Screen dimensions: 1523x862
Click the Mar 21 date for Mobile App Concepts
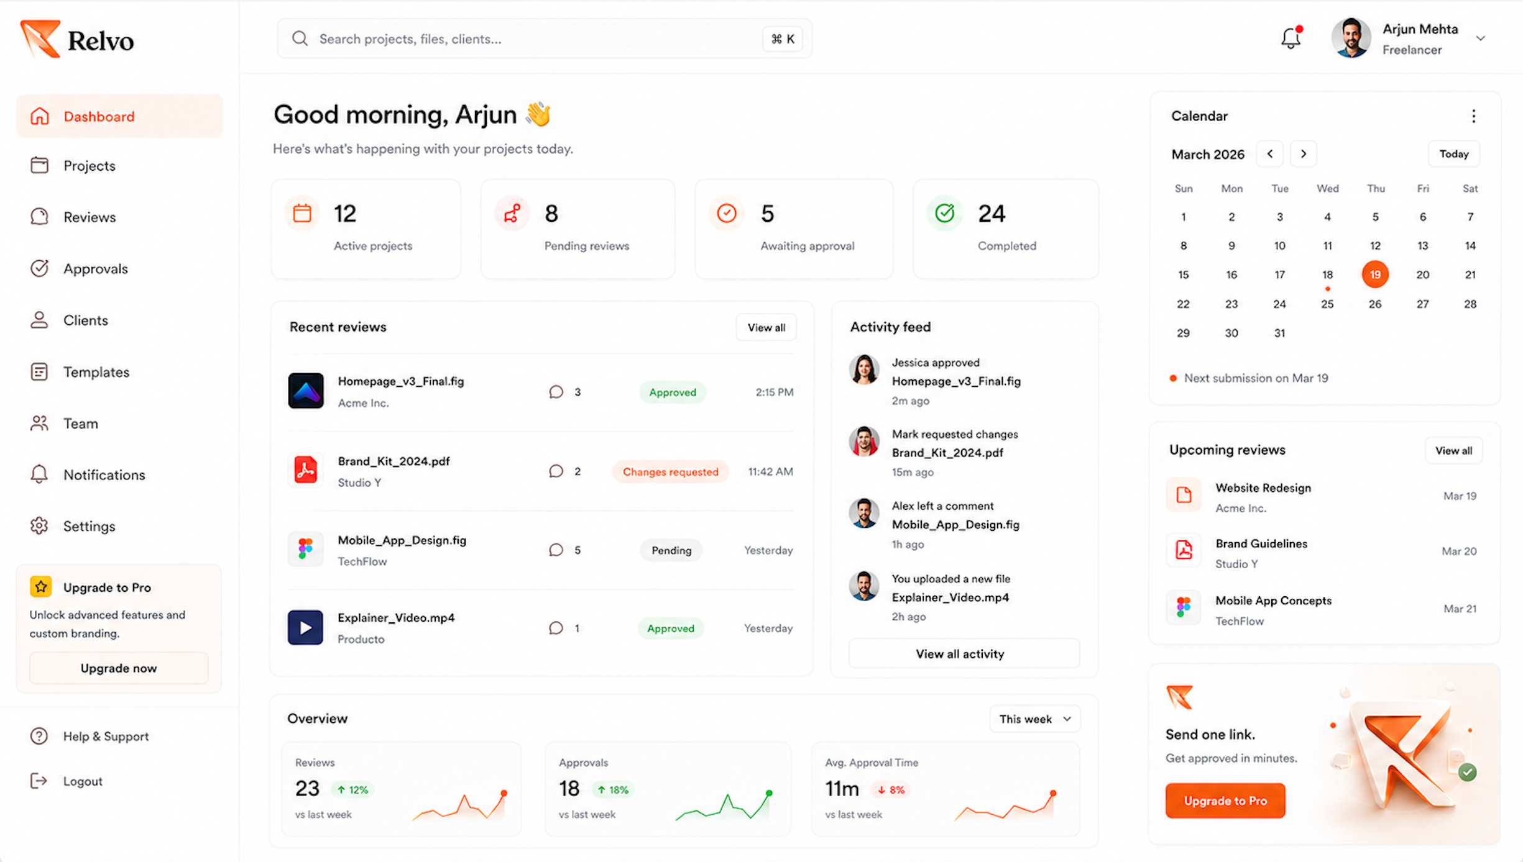click(x=1460, y=609)
